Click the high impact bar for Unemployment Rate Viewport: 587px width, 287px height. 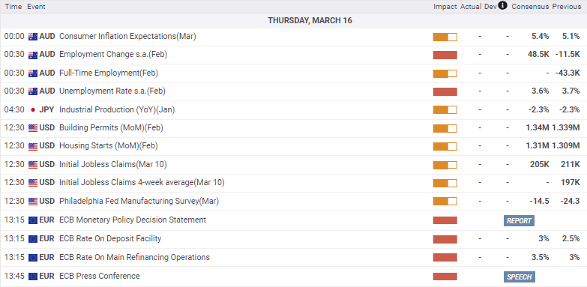coord(445,91)
